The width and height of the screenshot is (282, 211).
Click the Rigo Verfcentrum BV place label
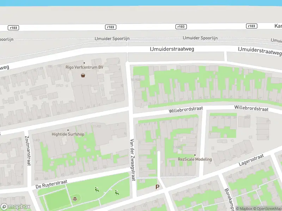coord(84,67)
